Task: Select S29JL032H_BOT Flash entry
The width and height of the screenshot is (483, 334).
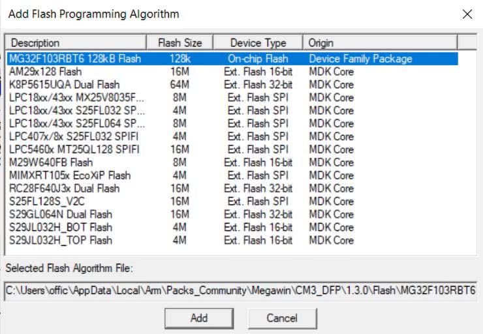Action: [61, 228]
